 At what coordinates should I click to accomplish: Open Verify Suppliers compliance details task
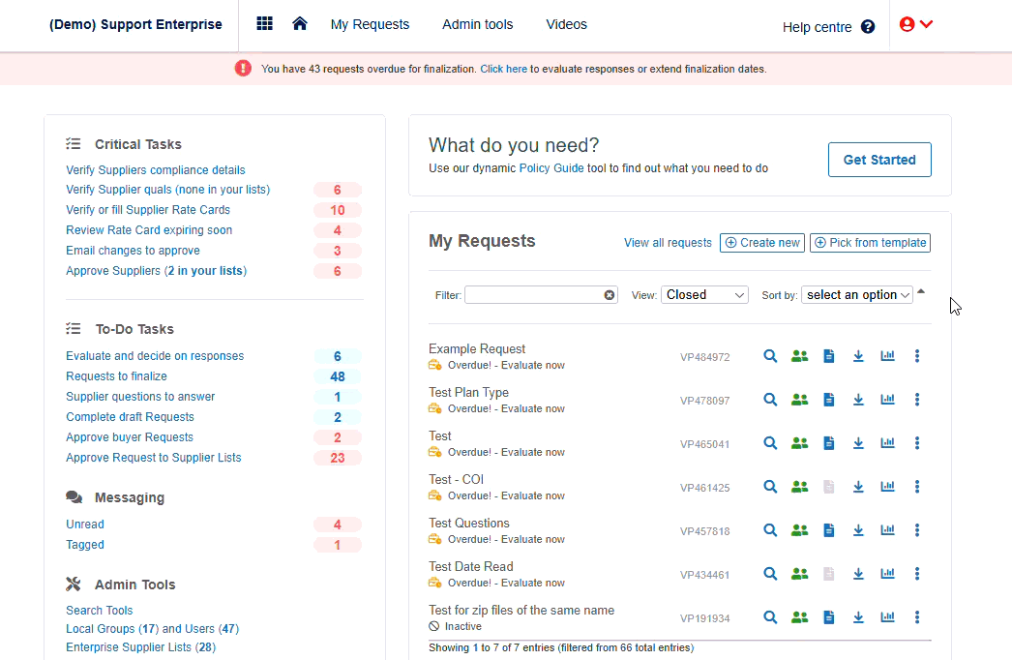click(156, 170)
